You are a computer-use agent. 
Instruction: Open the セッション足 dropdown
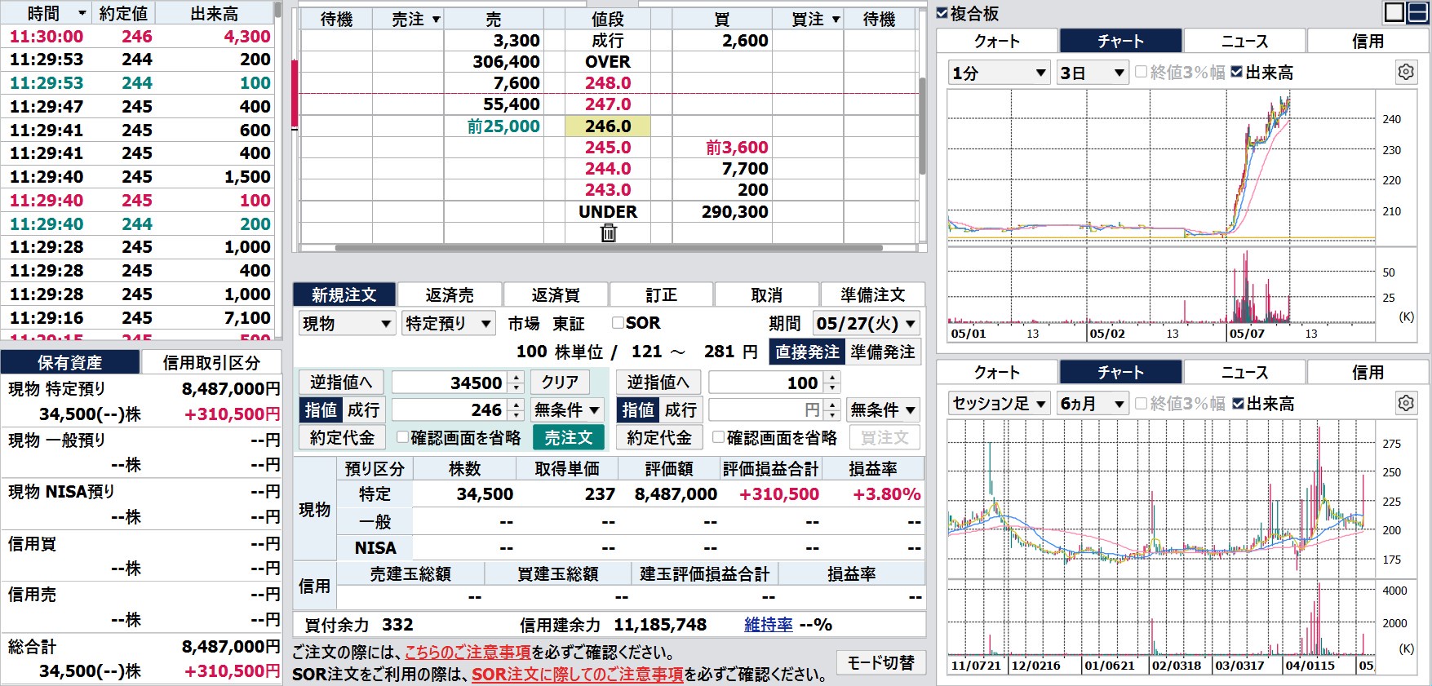[999, 404]
